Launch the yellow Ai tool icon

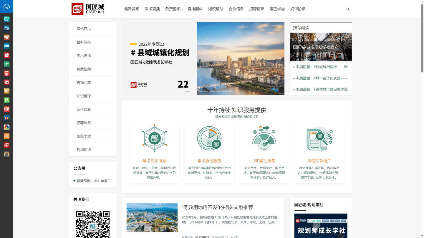[x=6, y=91]
